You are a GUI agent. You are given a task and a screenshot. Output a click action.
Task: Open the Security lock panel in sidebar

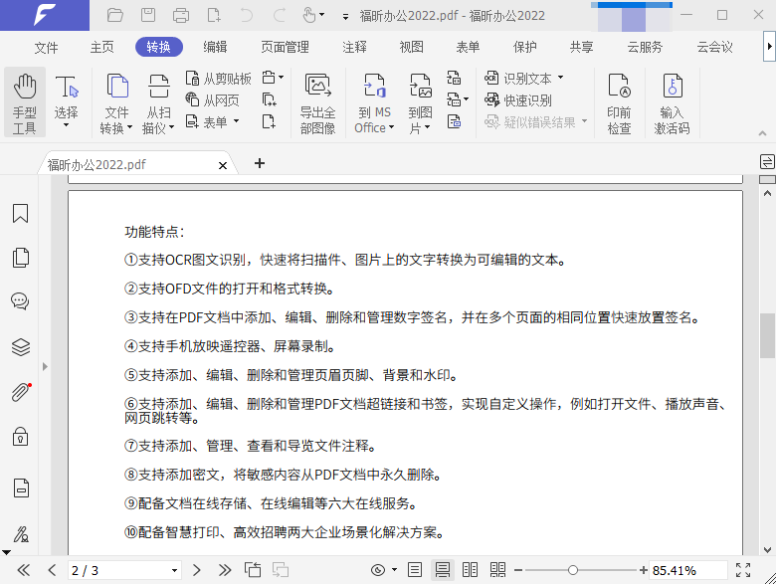[x=20, y=437]
